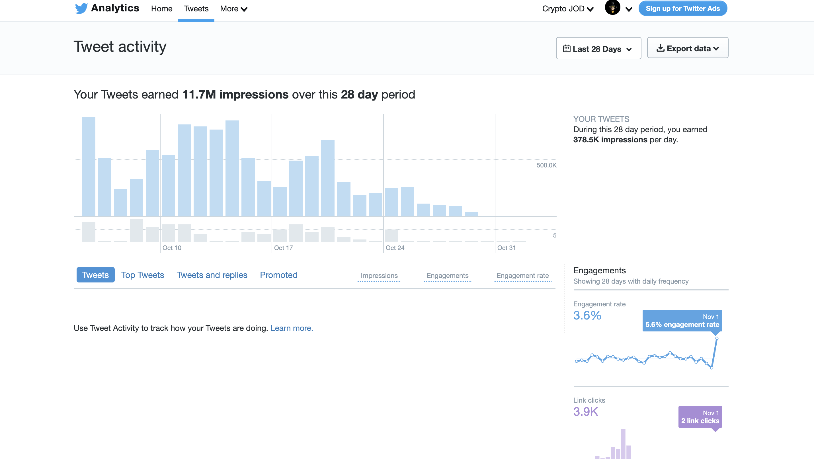This screenshot has height=459, width=814.
Task: Click the Link clicks label
Action: point(589,400)
